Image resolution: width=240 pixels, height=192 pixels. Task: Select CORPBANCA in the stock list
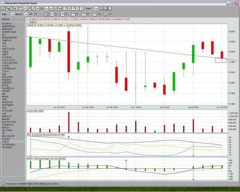(x=9, y=68)
